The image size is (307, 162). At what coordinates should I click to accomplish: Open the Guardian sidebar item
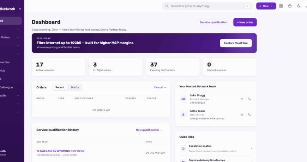5,62
